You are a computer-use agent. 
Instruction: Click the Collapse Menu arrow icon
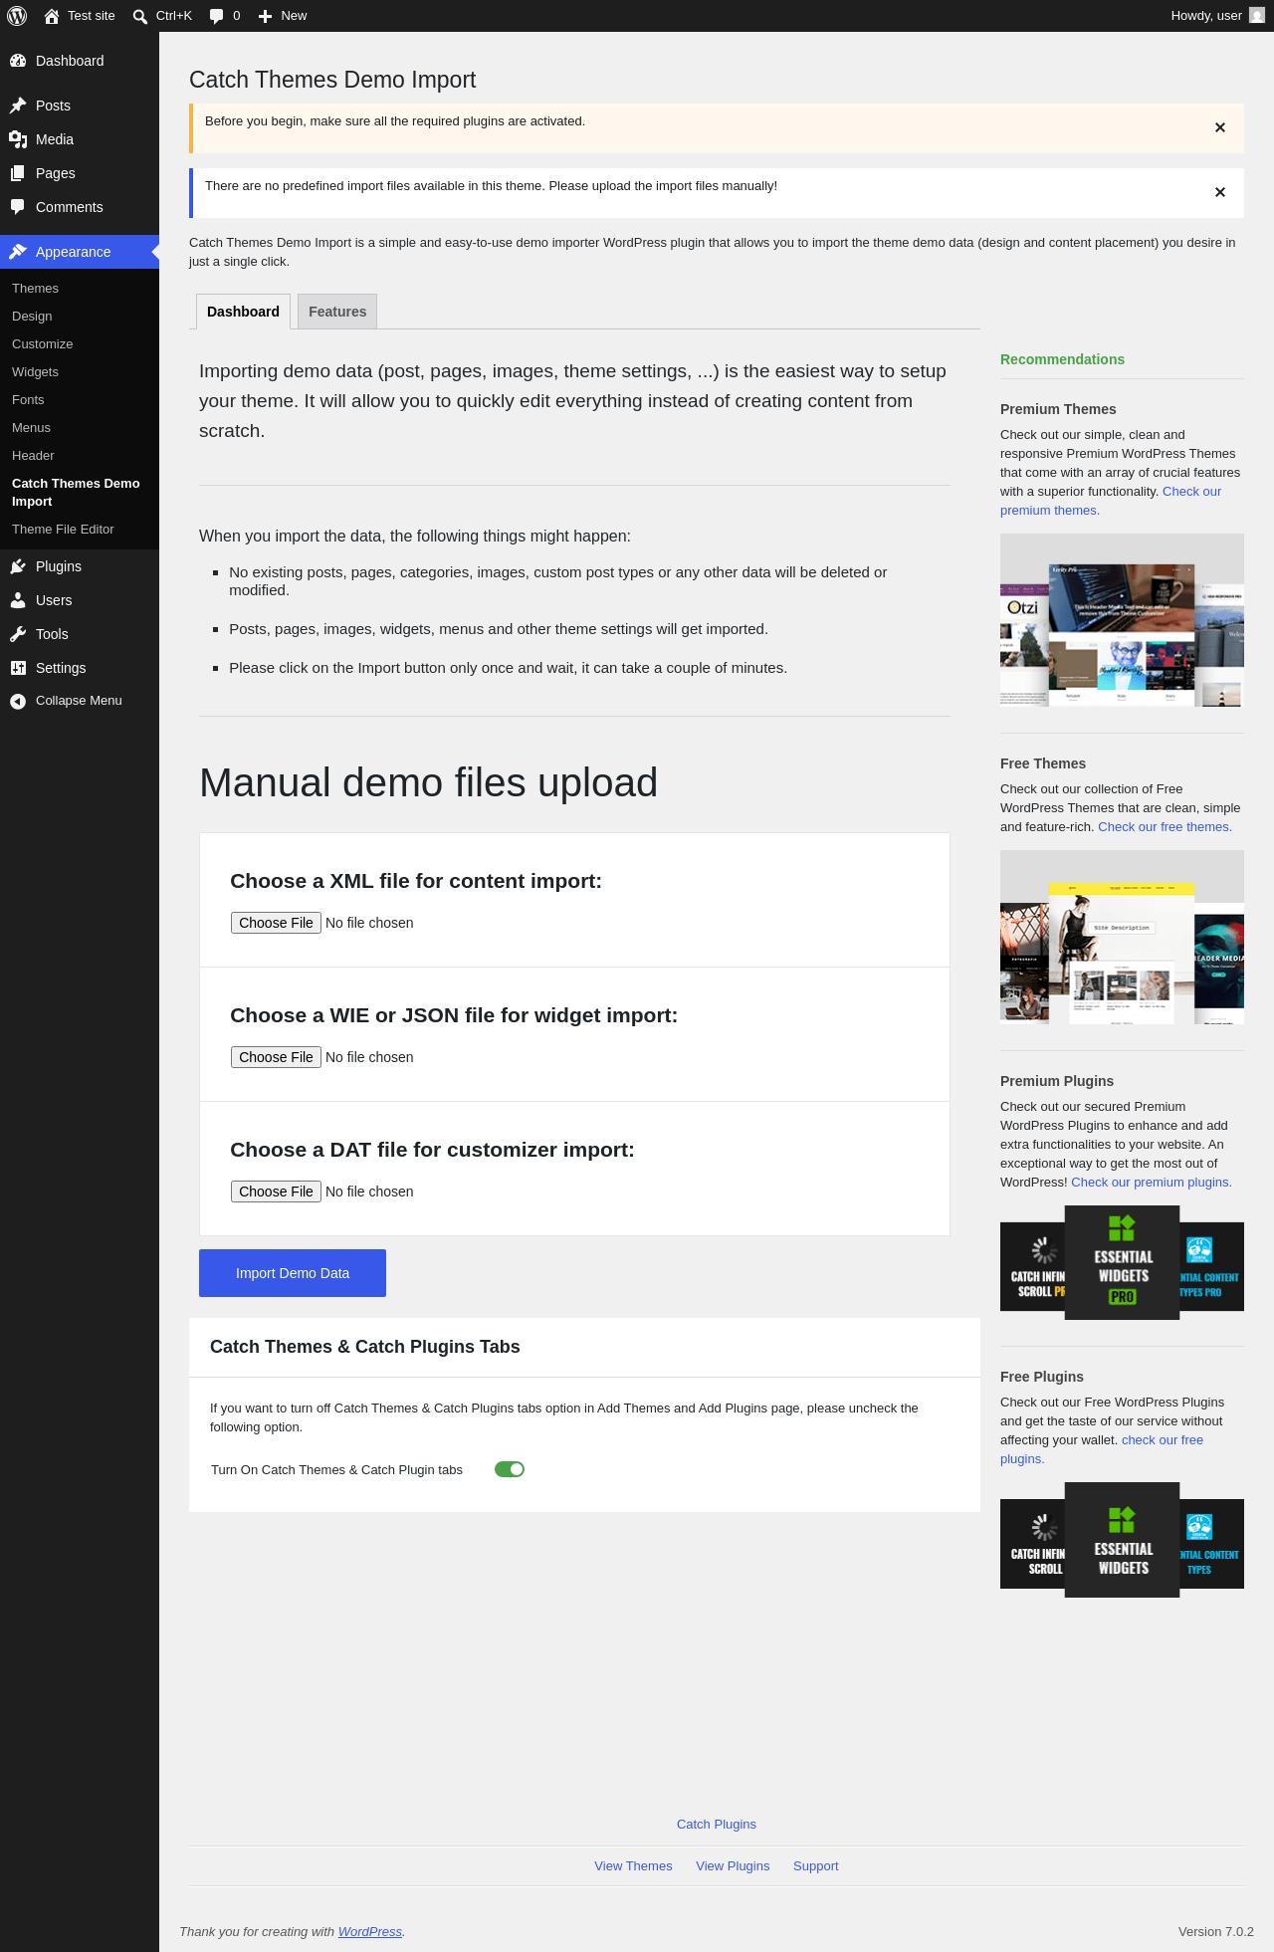[x=18, y=701]
